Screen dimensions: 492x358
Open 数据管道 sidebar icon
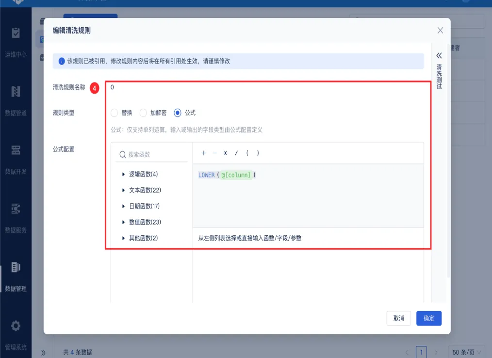(x=16, y=92)
